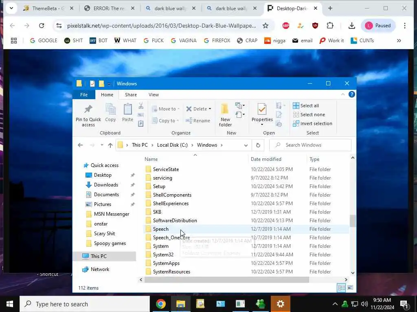
Task: Click Local Disk (C:) breadcrumb
Action: pos(172,145)
